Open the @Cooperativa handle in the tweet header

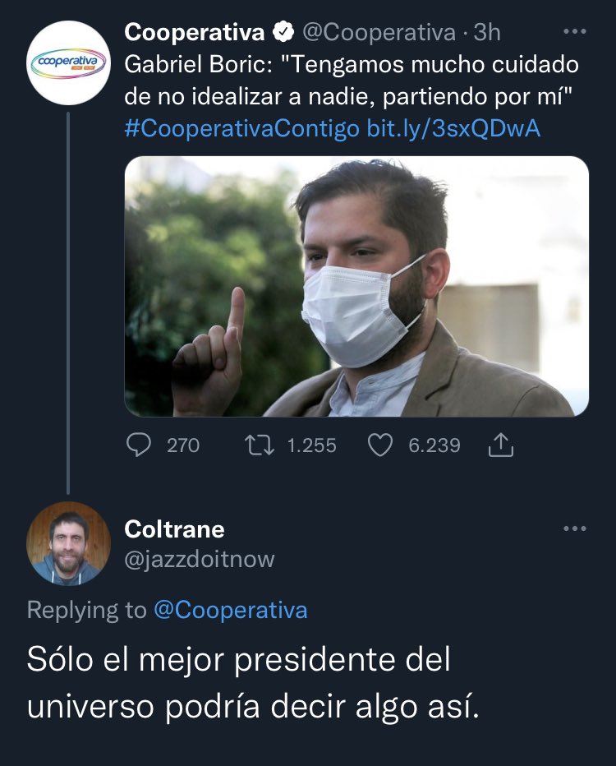pyautogui.click(x=379, y=33)
